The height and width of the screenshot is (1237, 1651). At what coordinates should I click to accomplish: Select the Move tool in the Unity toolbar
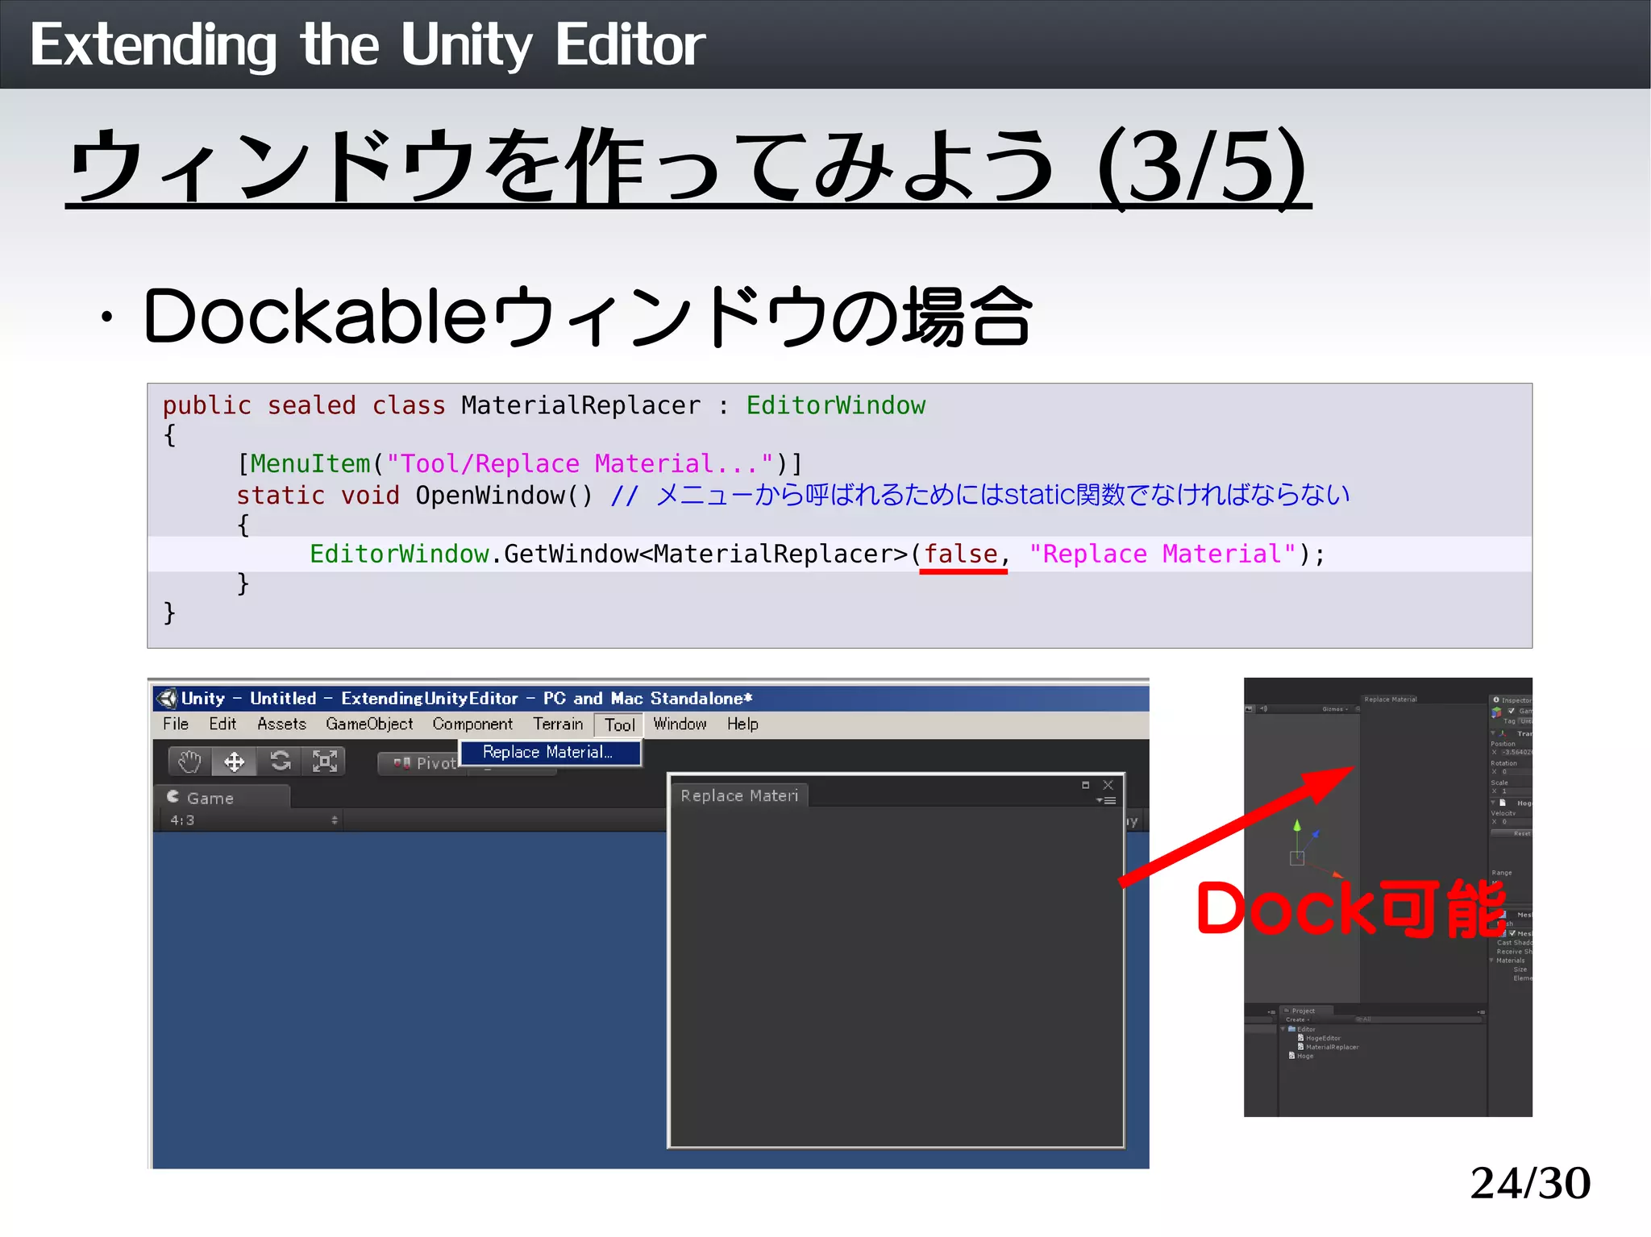pyautogui.click(x=235, y=762)
